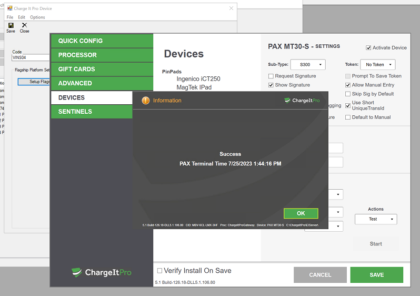Image resolution: width=420 pixels, height=296 pixels.
Task: Click the Setup Flags button
Action: (34, 82)
